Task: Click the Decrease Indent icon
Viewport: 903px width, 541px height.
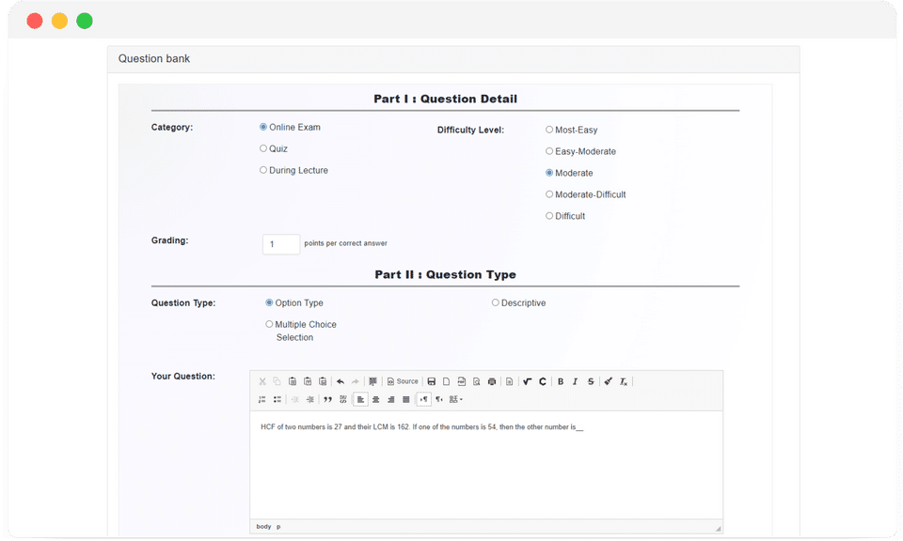Action: [x=294, y=399]
